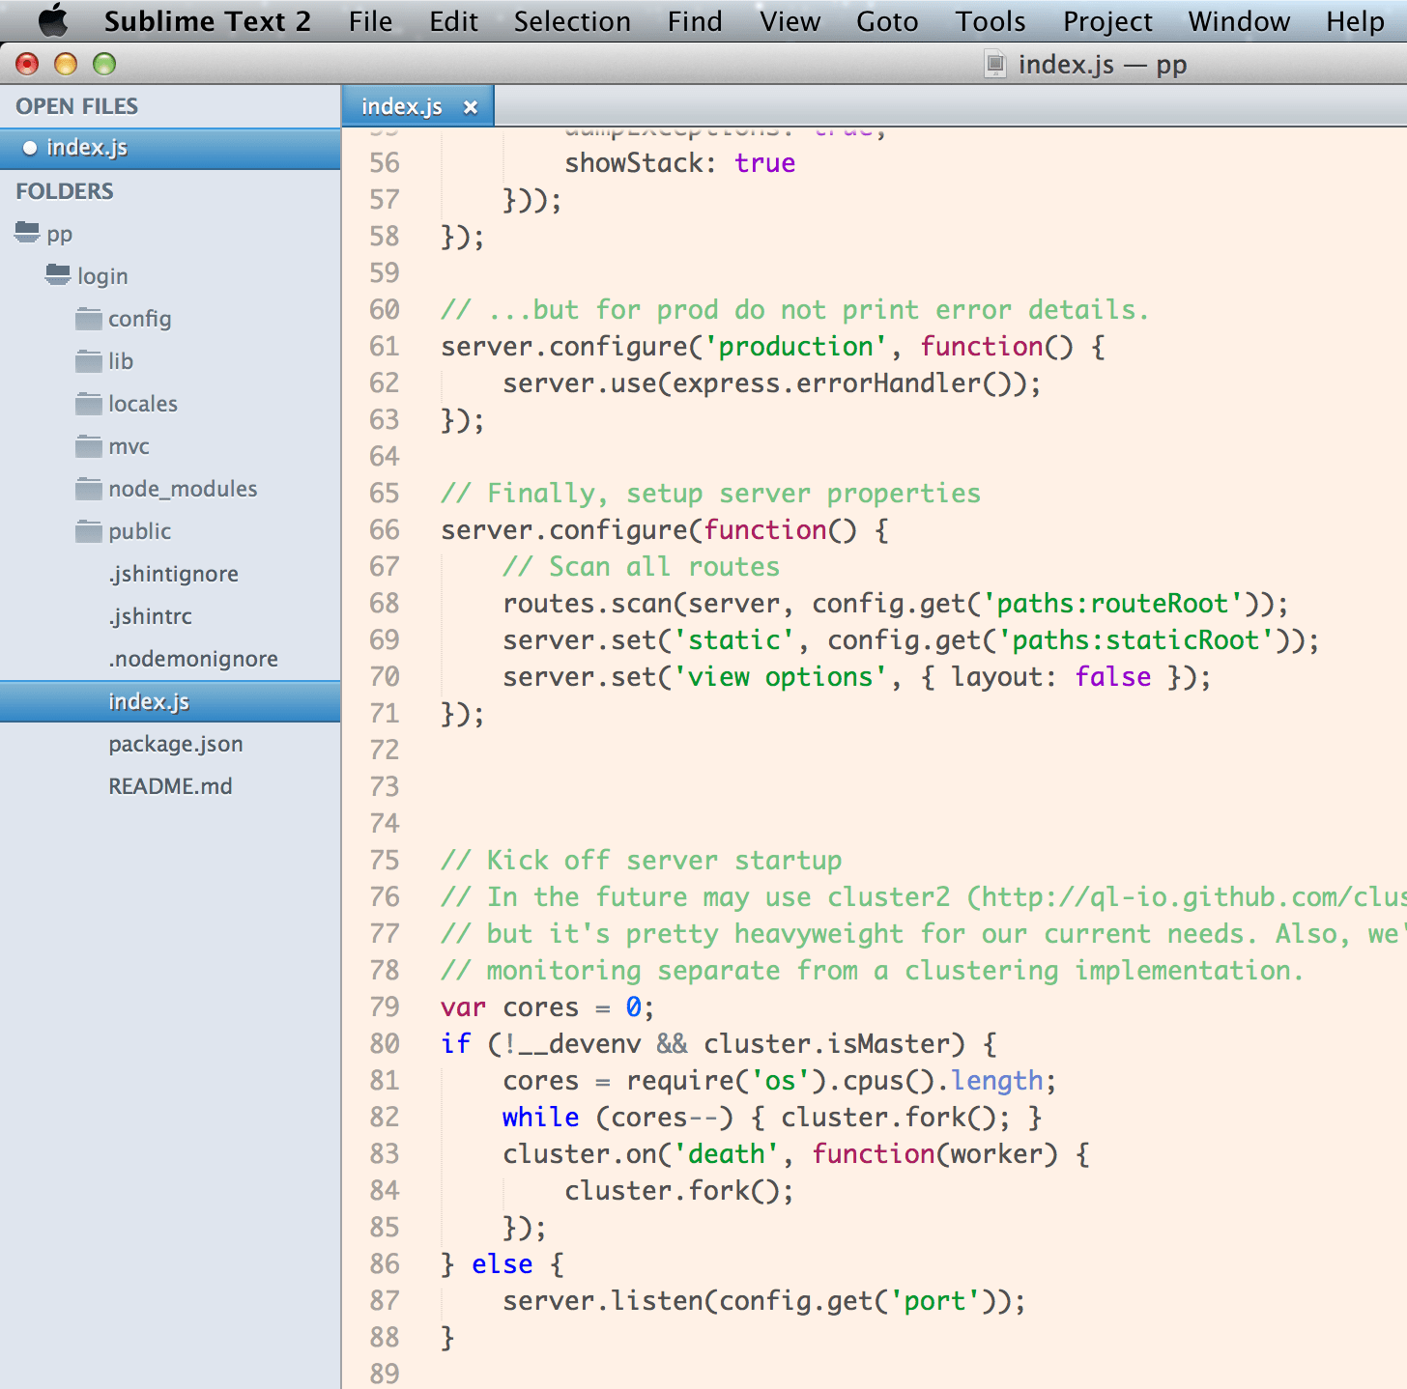
Task: Click the lib folder icon
Action: 87,361
